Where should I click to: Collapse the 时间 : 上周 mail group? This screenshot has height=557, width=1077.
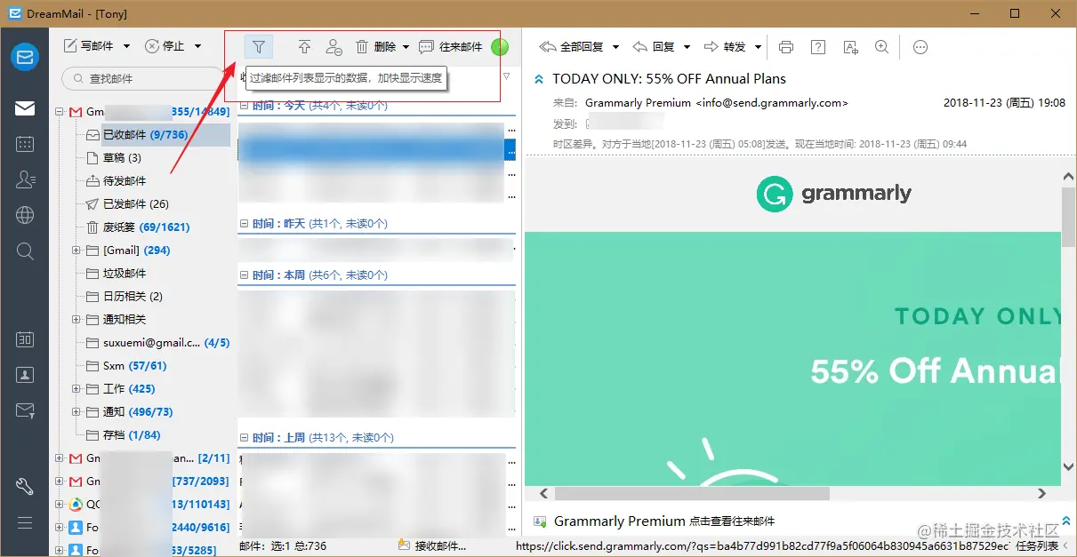[244, 438]
